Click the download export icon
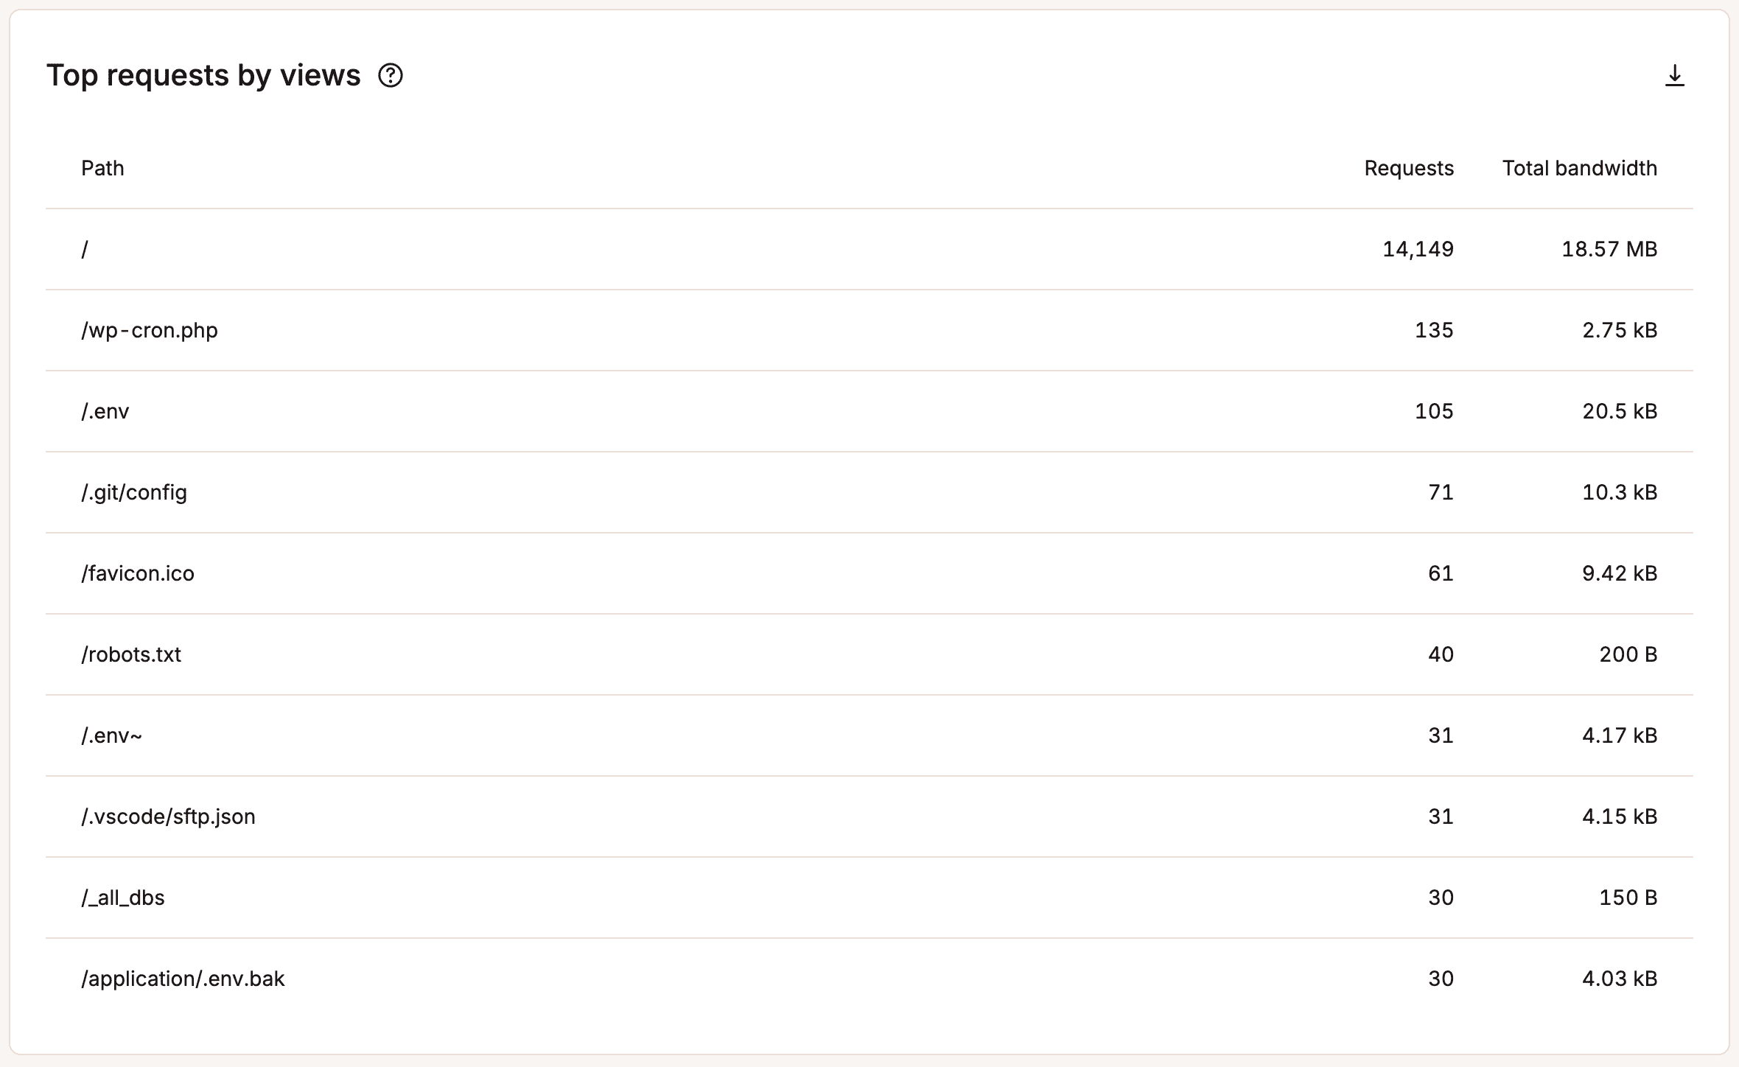The image size is (1739, 1067). (x=1675, y=76)
